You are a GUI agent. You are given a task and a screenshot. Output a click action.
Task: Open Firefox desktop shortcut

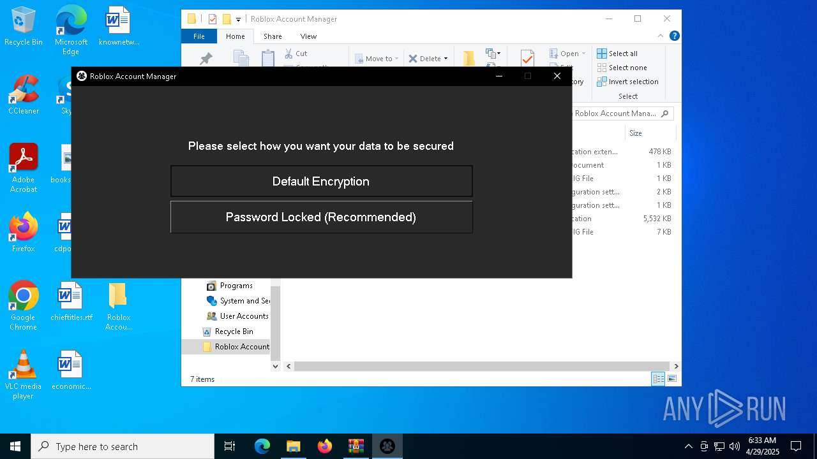point(24,233)
